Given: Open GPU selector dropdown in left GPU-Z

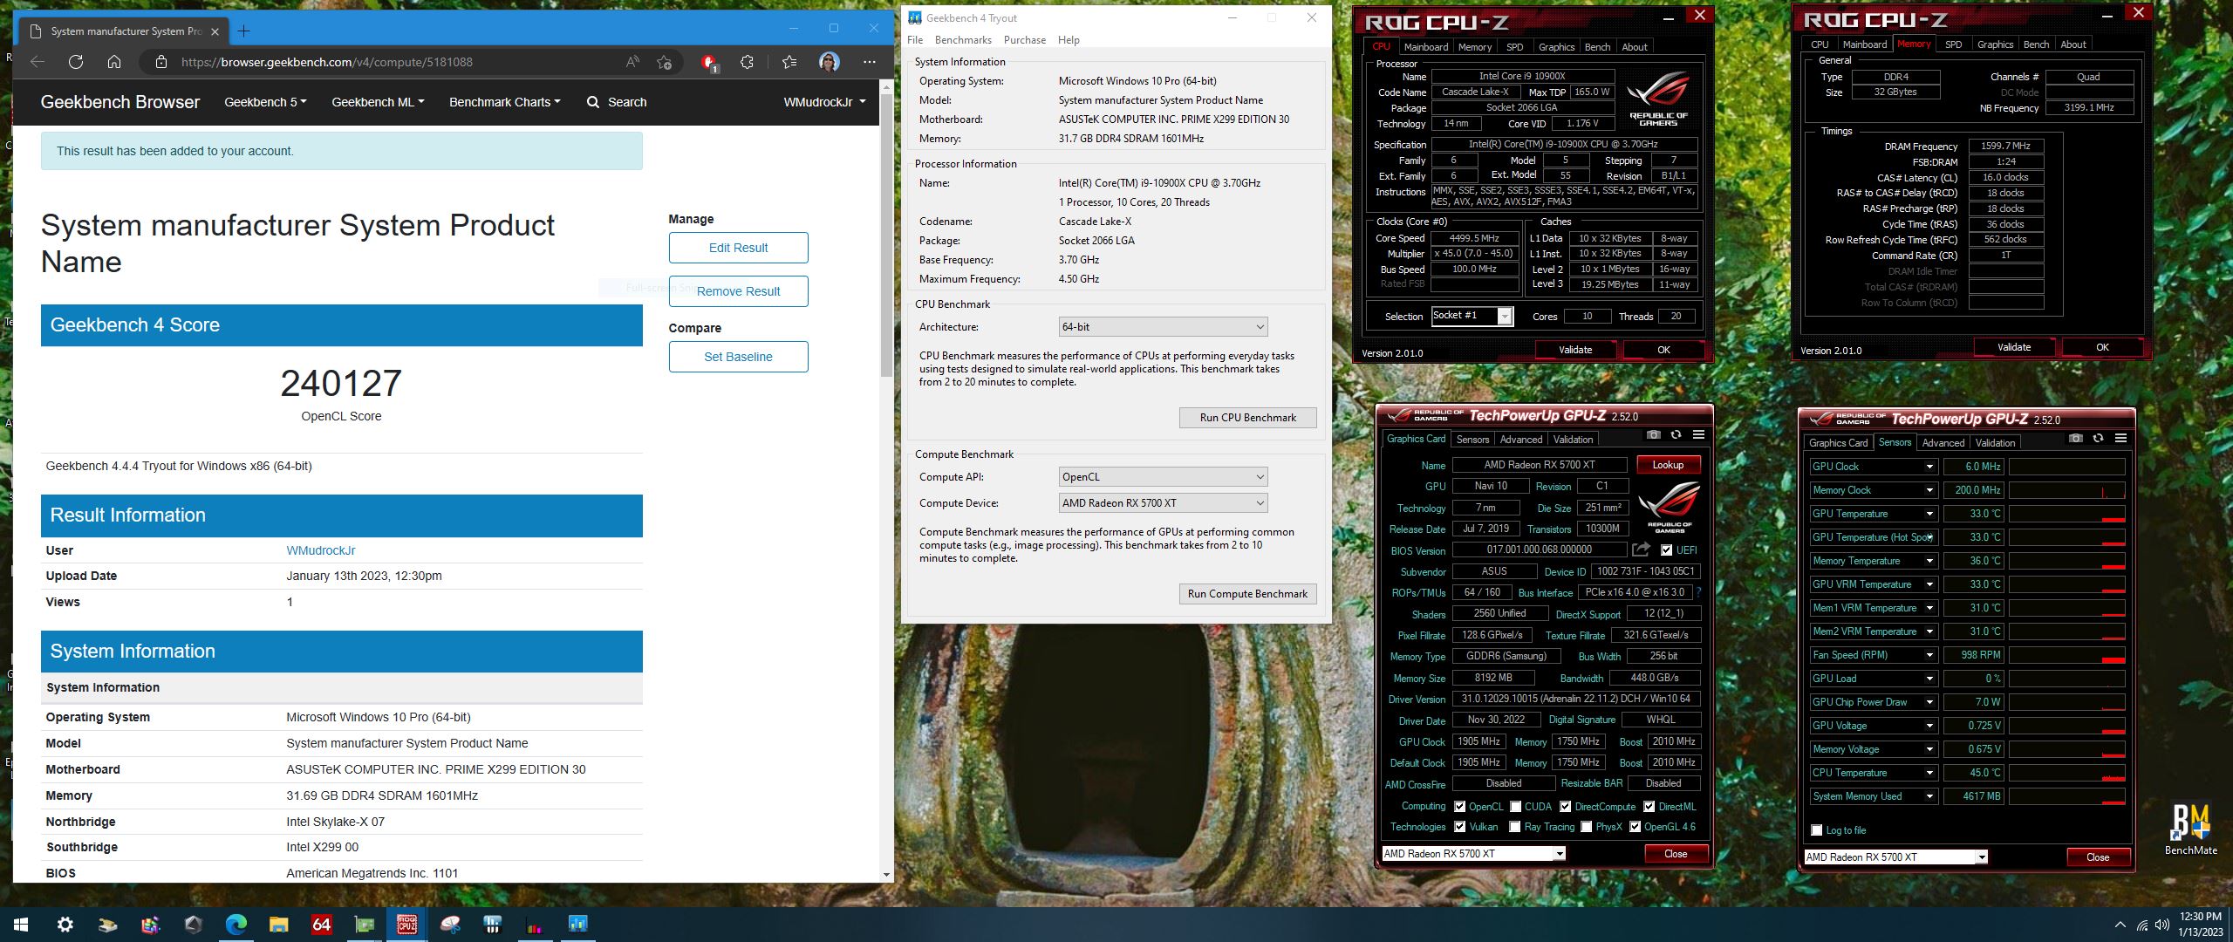Looking at the screenshot, I should (1473, 854).
